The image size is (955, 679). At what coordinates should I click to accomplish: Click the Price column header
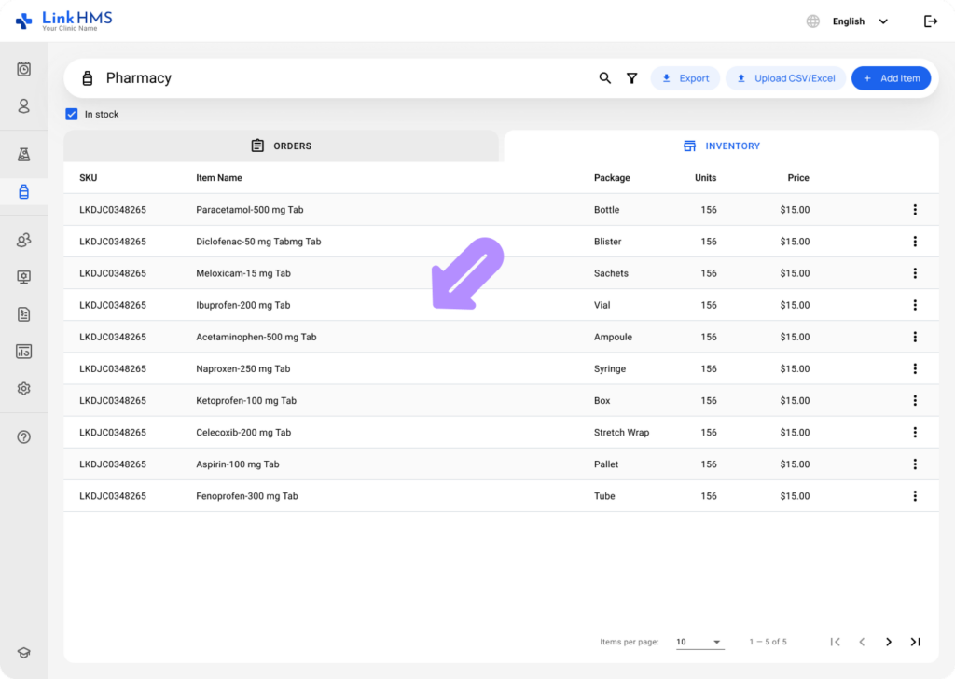point(798,178)
